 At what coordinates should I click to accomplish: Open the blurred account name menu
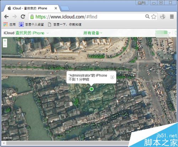[163, 33]
